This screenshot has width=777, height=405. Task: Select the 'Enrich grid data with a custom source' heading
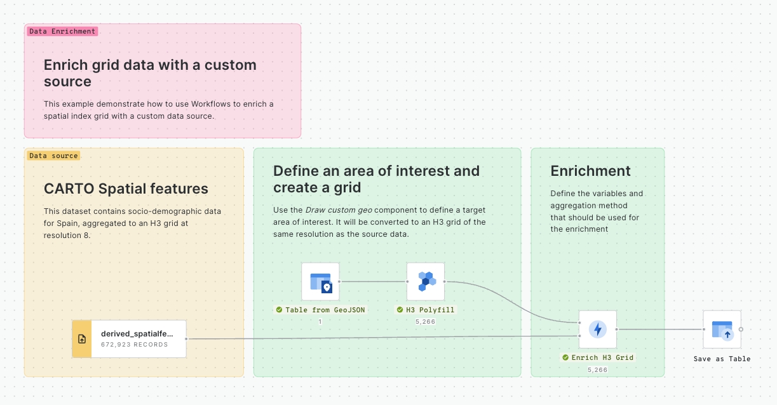click(150, 73)
